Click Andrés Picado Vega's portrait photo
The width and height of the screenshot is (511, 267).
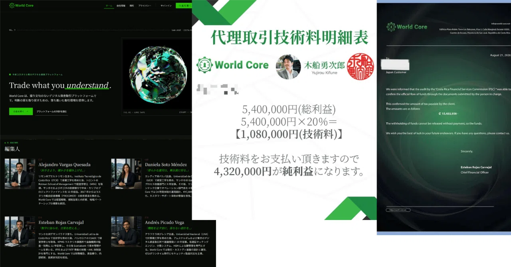pyautogui.click(x=126, y=232)
